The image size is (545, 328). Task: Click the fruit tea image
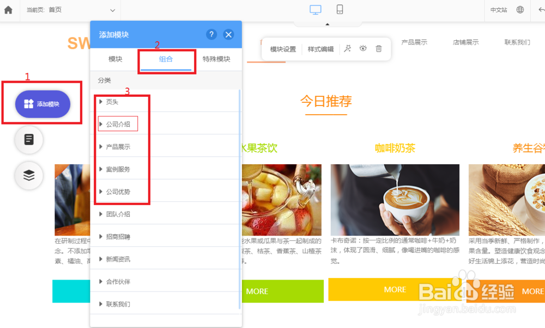pyautogui.click(x=282, y=200)
